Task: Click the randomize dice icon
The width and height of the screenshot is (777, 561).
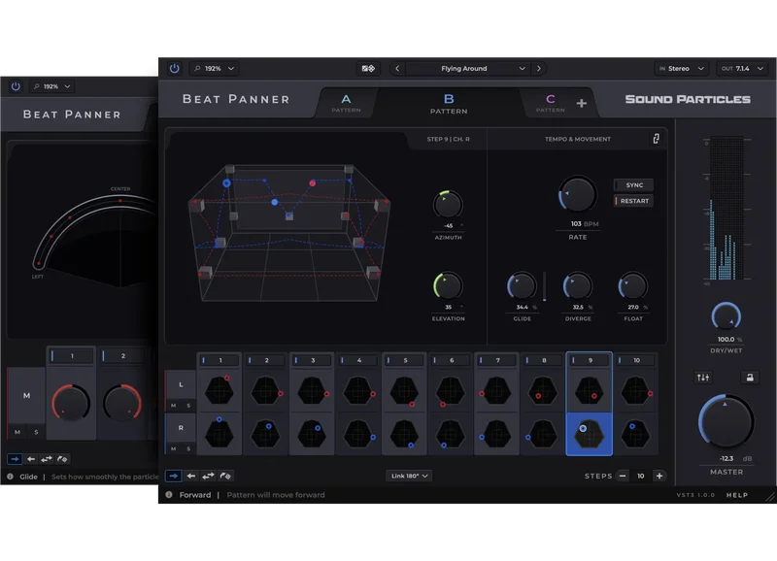Action: coord(368,68)
